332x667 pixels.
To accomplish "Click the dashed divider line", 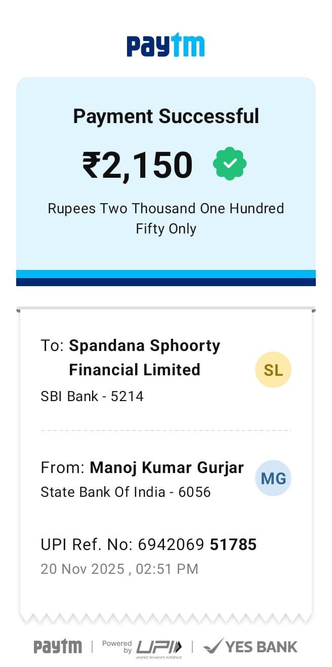I will (x=166, y=430).
